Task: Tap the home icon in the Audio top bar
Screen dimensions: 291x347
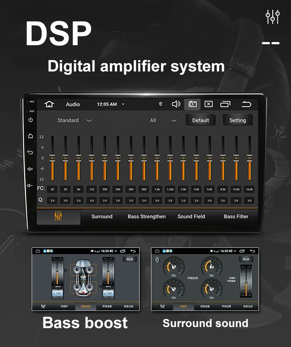Action: click(49, 104)
